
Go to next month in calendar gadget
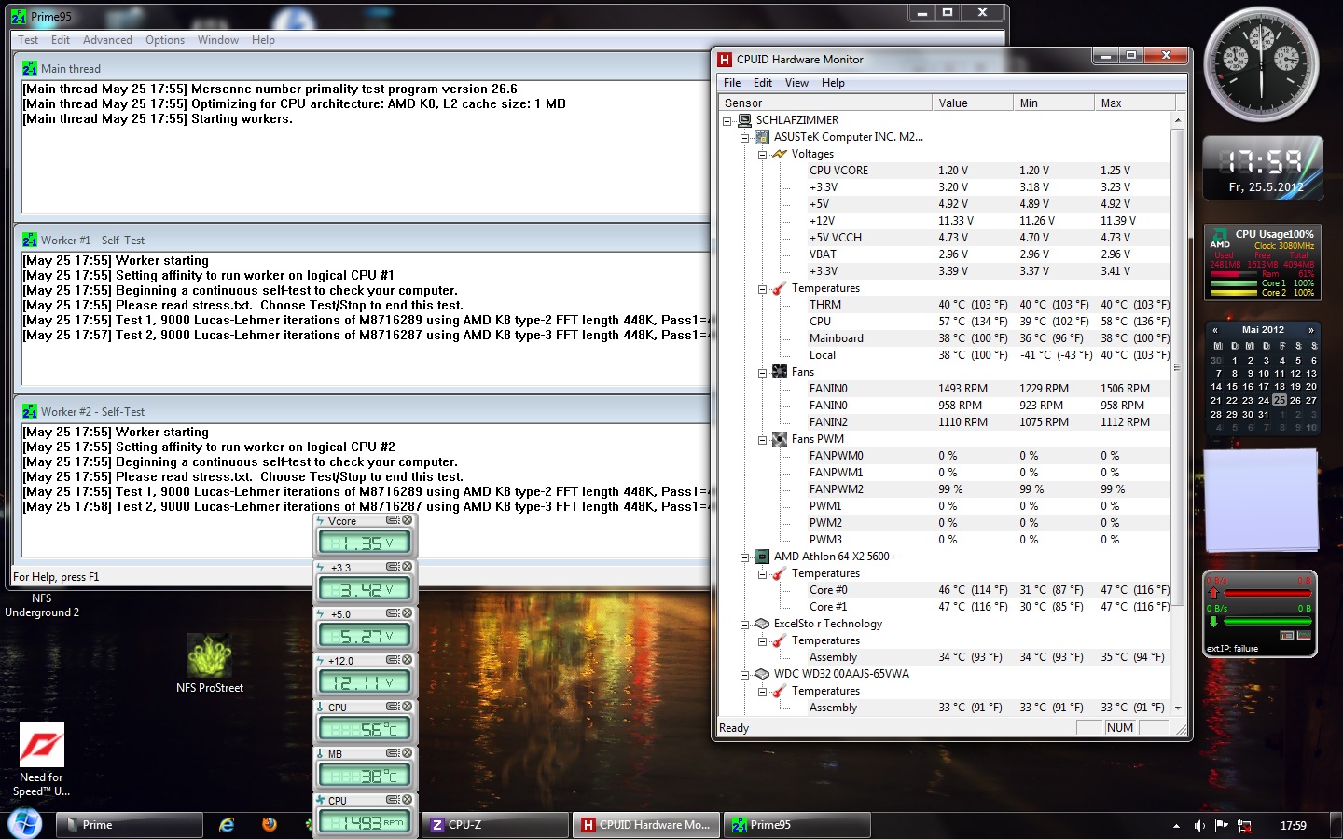(x=1311, y=330)
